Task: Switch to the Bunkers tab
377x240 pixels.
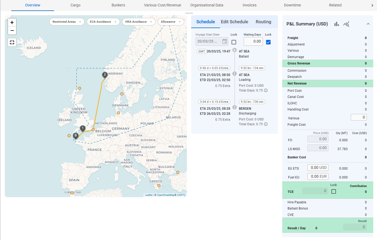Action: (x=118, y=5)
